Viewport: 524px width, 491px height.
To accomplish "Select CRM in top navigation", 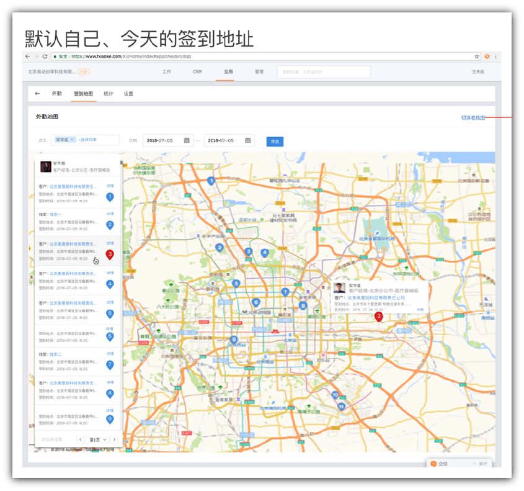I will click(197, 72).
